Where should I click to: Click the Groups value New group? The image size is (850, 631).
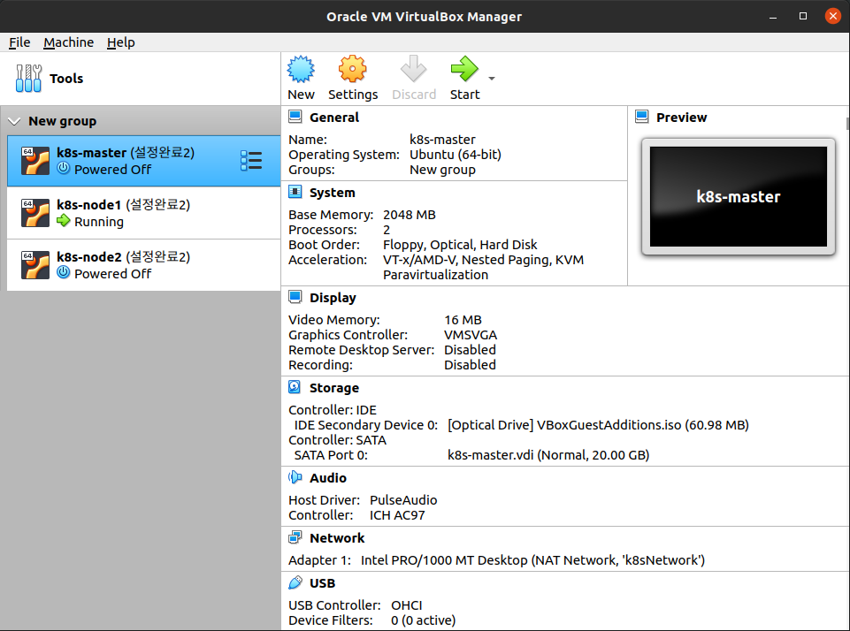(x=442, y=170)
